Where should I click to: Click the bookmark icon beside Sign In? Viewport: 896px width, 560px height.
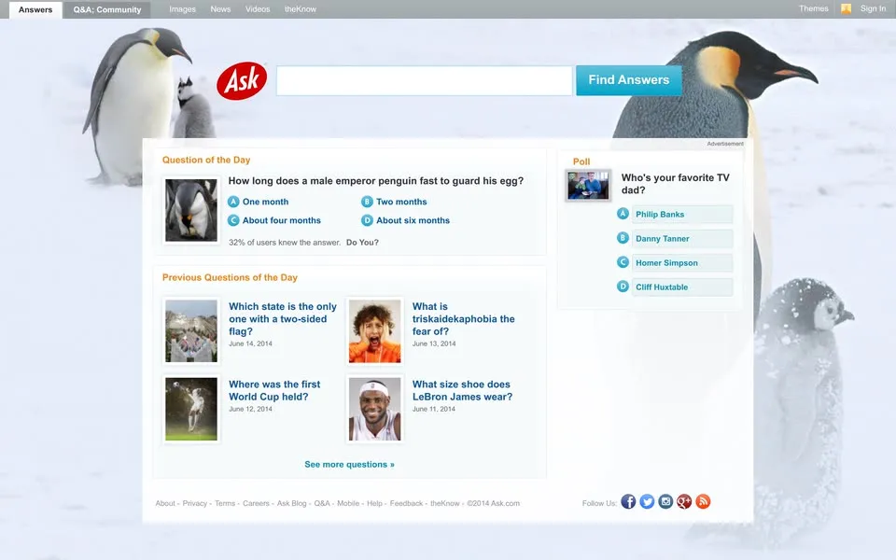click(847, 8)
